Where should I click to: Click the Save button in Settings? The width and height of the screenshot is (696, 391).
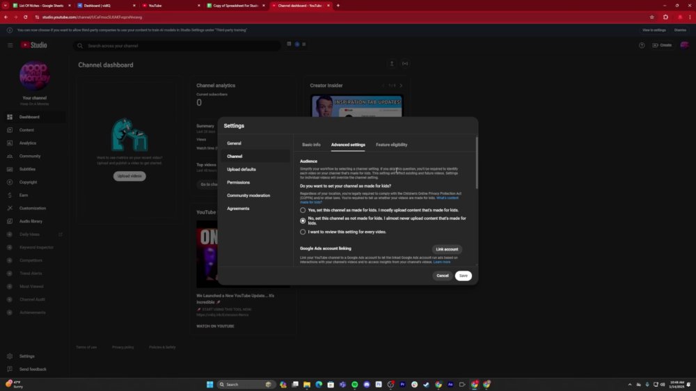(x=463, y=276)
